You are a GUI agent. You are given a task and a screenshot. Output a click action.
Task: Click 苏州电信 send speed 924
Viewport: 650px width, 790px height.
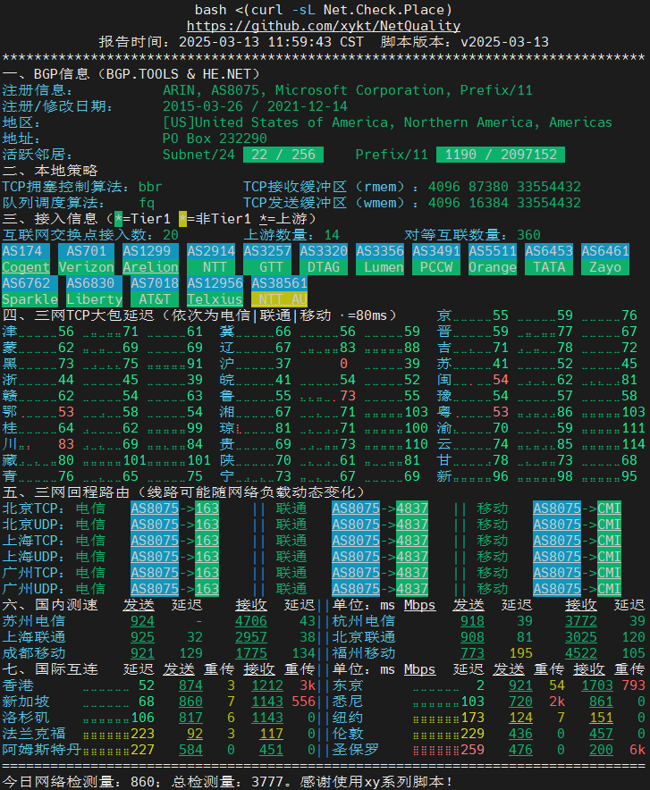[142, 621]
